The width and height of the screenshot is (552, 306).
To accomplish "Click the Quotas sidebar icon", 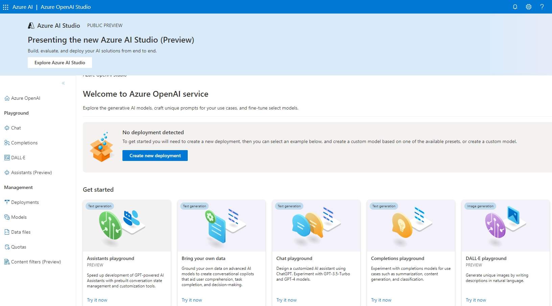I will (7, 247).
